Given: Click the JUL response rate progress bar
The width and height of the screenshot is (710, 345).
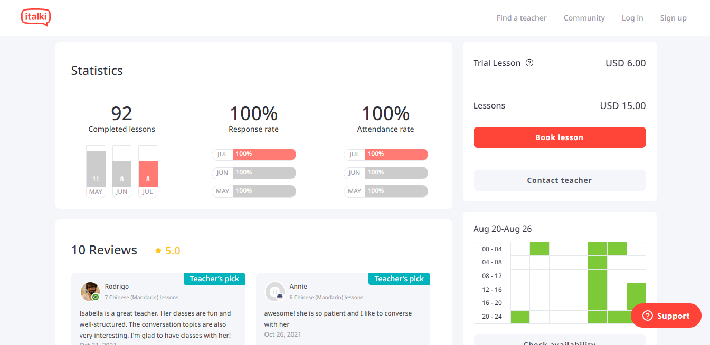Looking at the screenshot, I should click(264, 154).
